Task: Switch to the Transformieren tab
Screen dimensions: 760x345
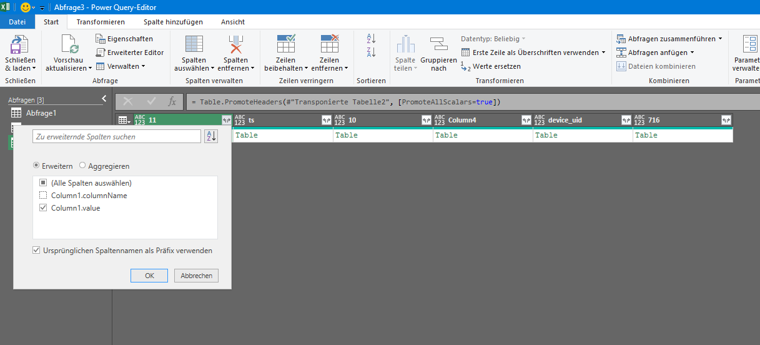Action: (x=101, y=22)
